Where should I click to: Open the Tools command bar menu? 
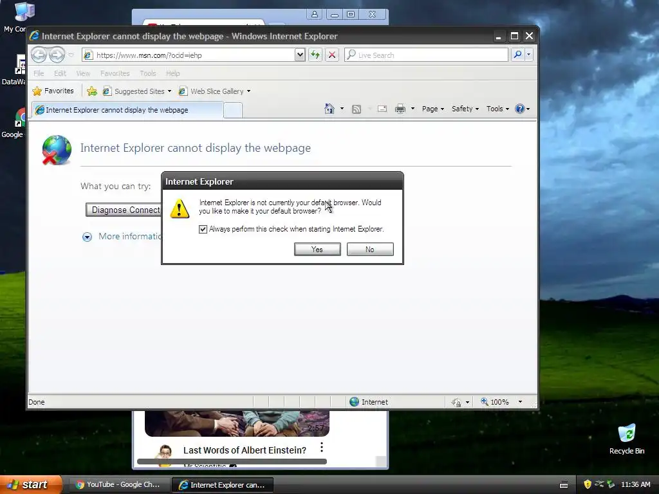[497, 109]
